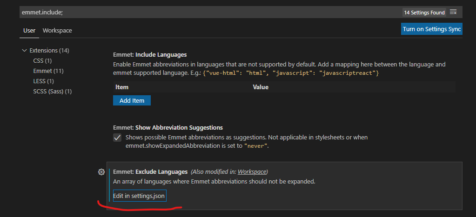Select CSS (1) in settings tree

pyautogui.click(x=42, y=60)
